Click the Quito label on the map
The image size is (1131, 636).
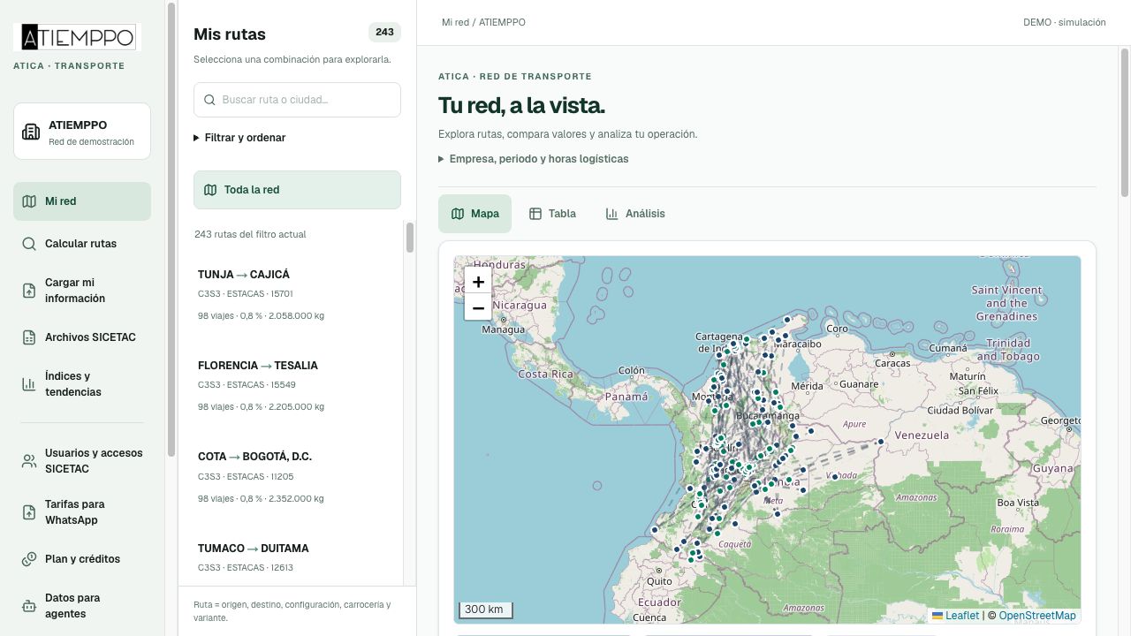660,581
